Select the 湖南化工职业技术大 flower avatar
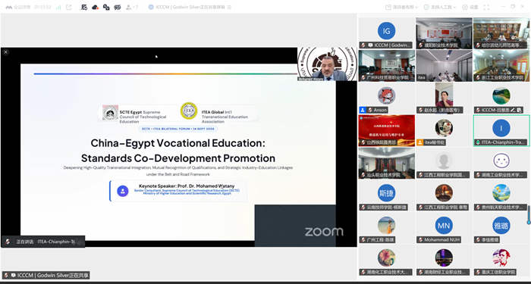This screenshot has height=284, width=531. coord(386,258)
